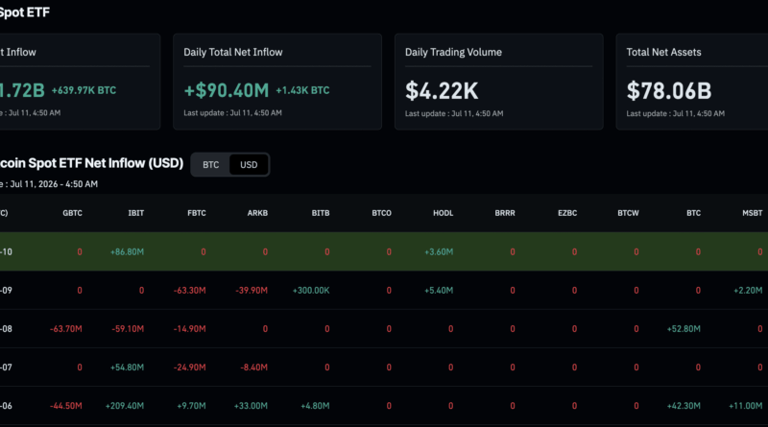Screen dimensions: 768x427
Task: Click the +$90.40M net inflow figure
Action: 227,90
